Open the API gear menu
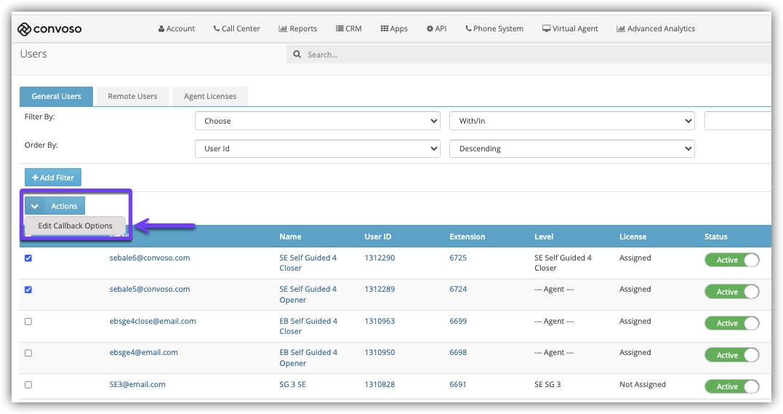Viewport: 783px width, 414px height. 436,28
